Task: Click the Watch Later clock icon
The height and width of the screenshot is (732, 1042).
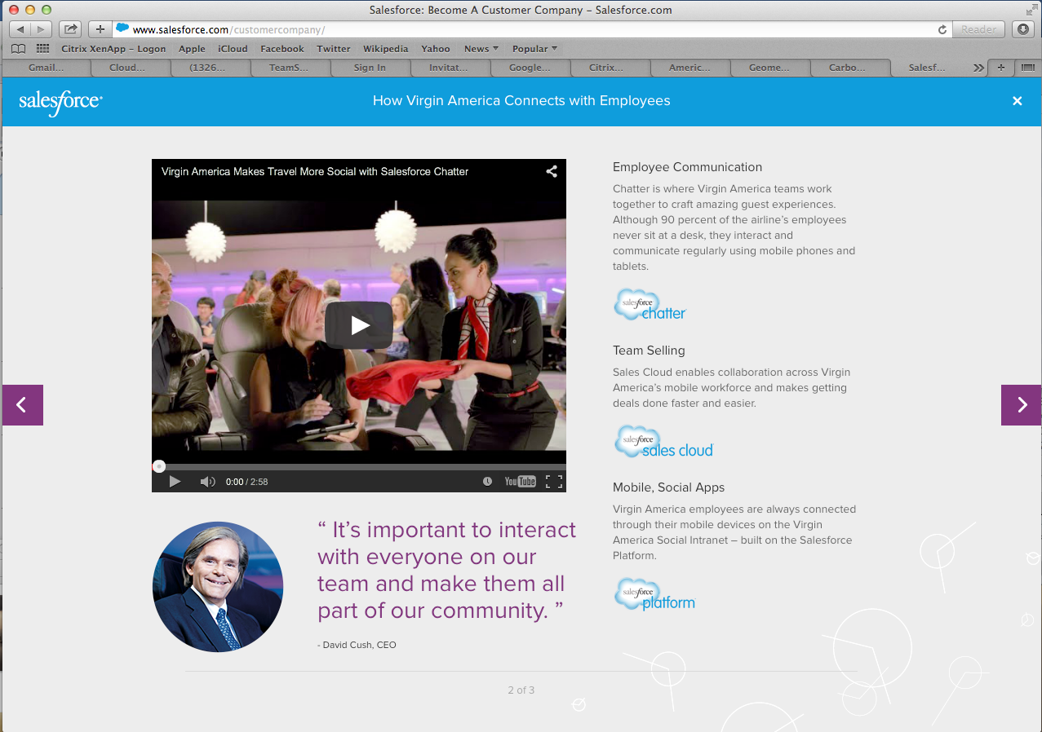Action: tap(487, 482)
